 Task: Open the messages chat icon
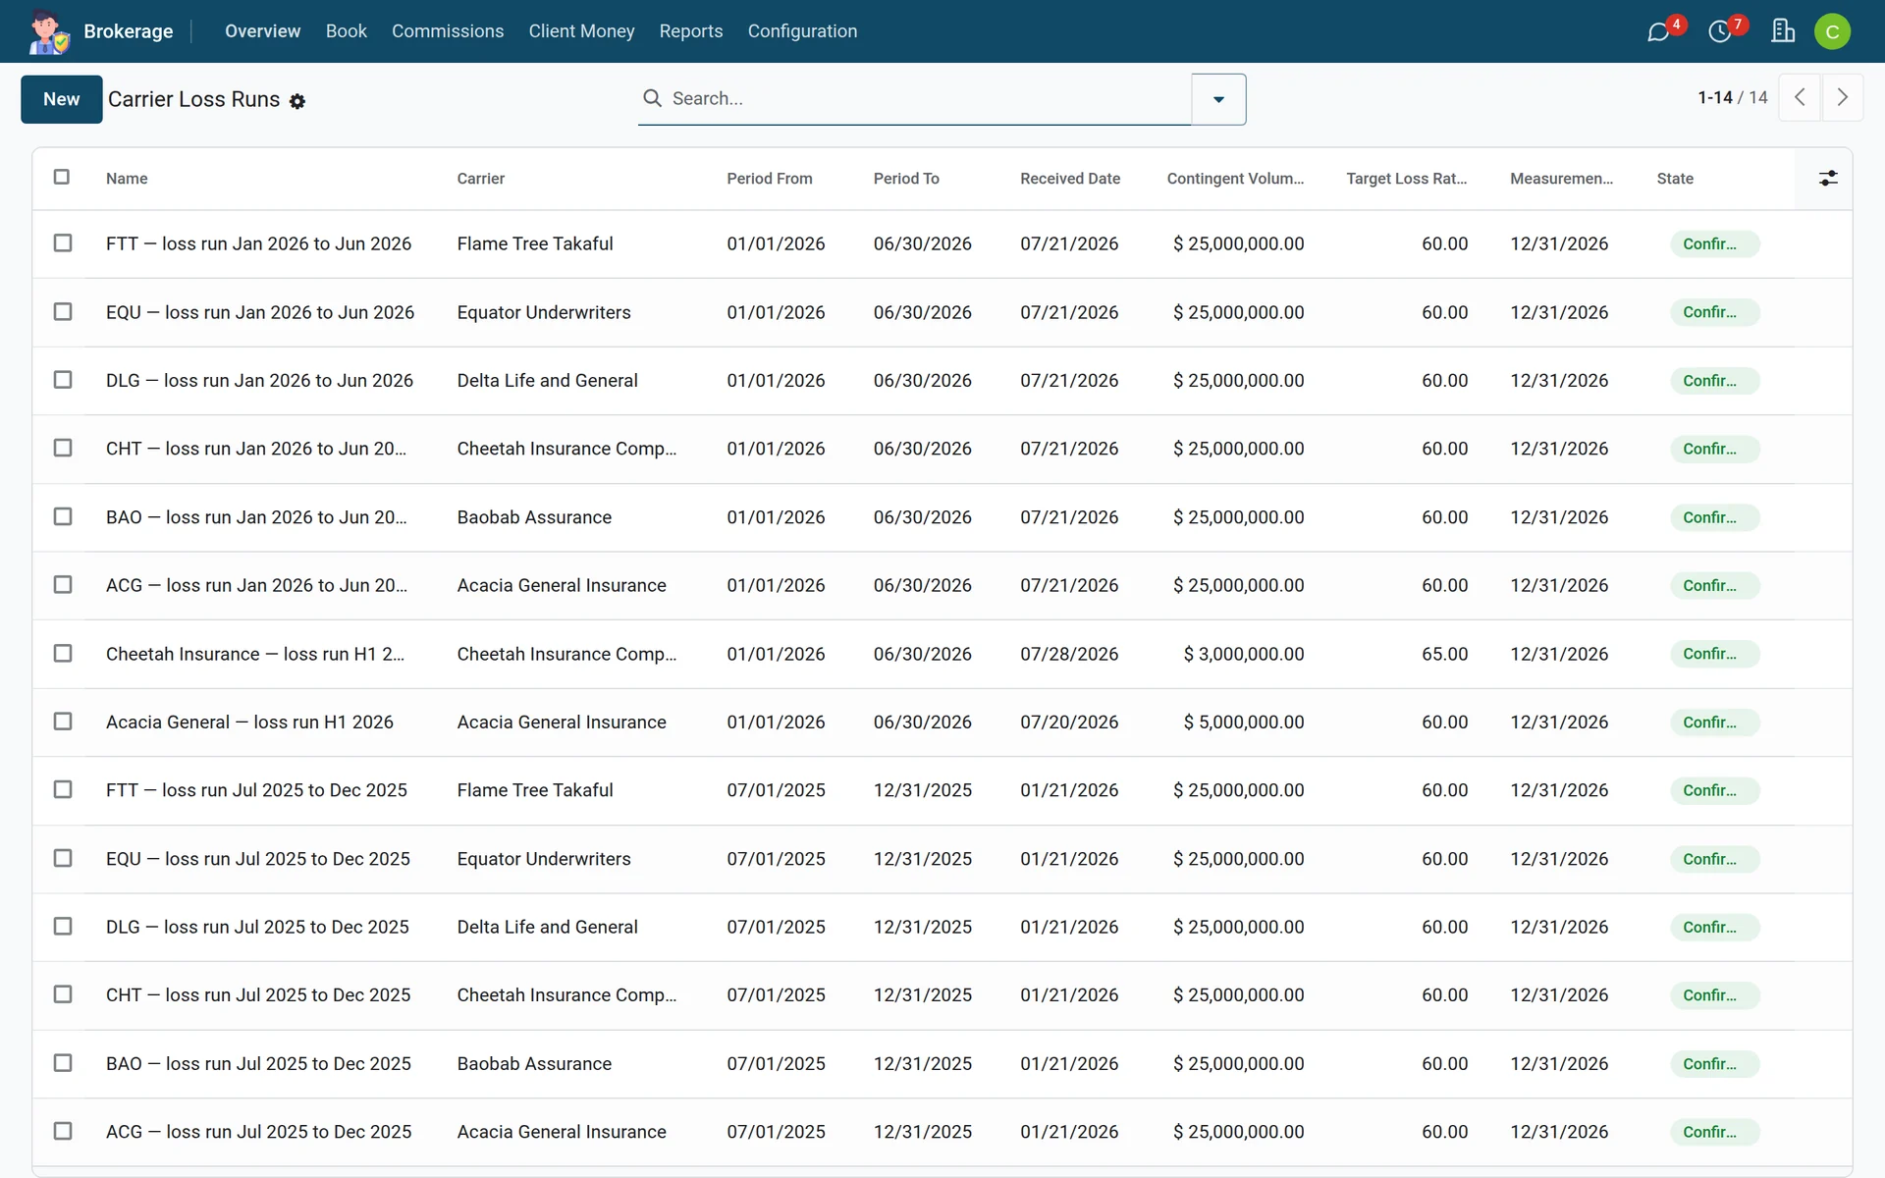1658,31
